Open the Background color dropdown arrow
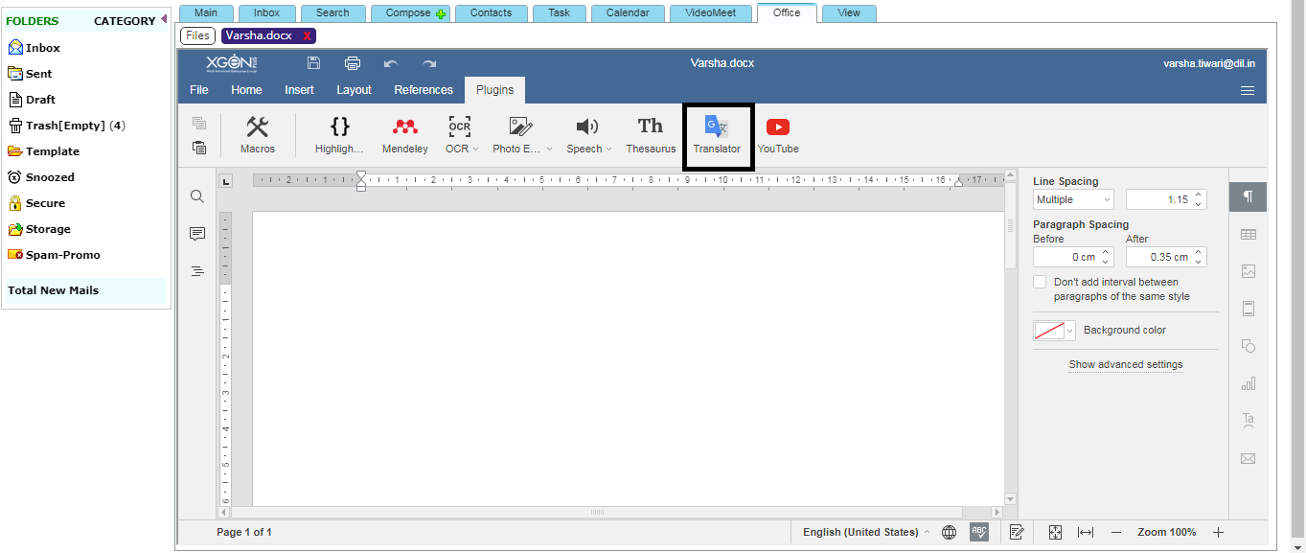 coord(1070,331)
